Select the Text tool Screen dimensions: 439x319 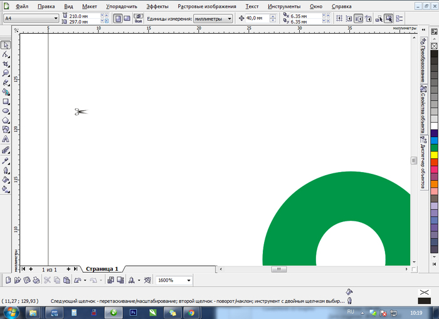pyautogui.click(x=6, y=139)
